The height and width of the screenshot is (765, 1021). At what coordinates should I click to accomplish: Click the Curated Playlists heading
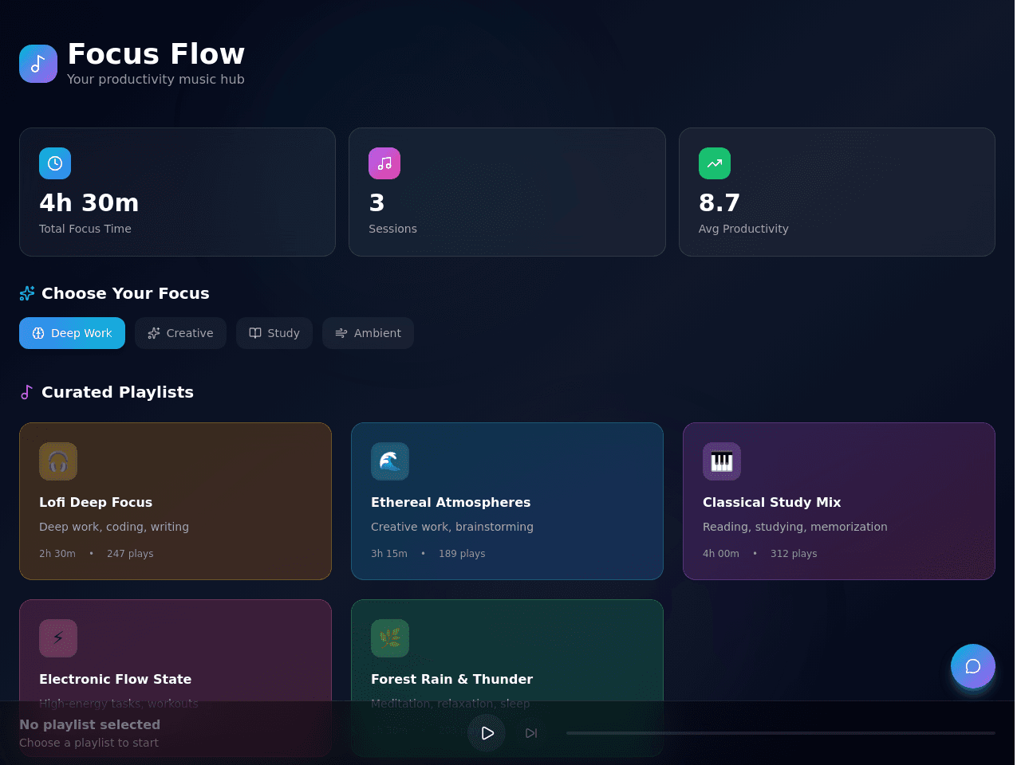coord(117,392)
